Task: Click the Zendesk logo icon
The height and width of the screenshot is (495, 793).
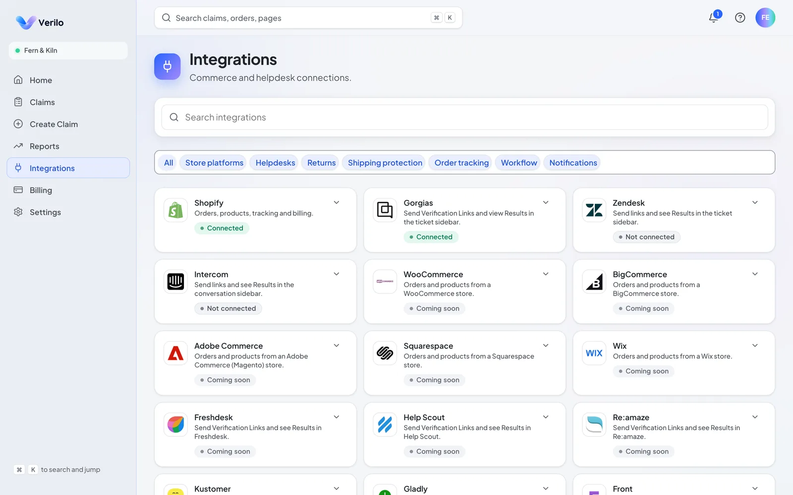Action: coord(594,210)
